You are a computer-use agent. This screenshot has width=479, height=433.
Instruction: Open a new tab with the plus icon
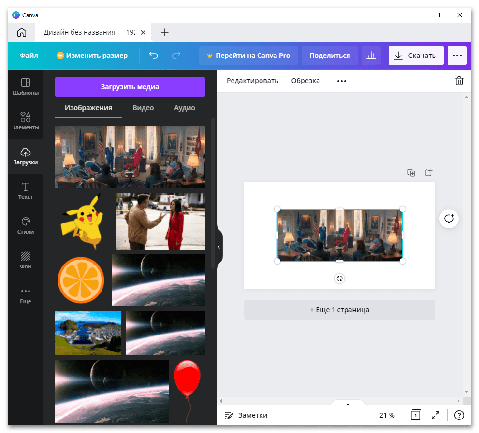pos(165,32)
